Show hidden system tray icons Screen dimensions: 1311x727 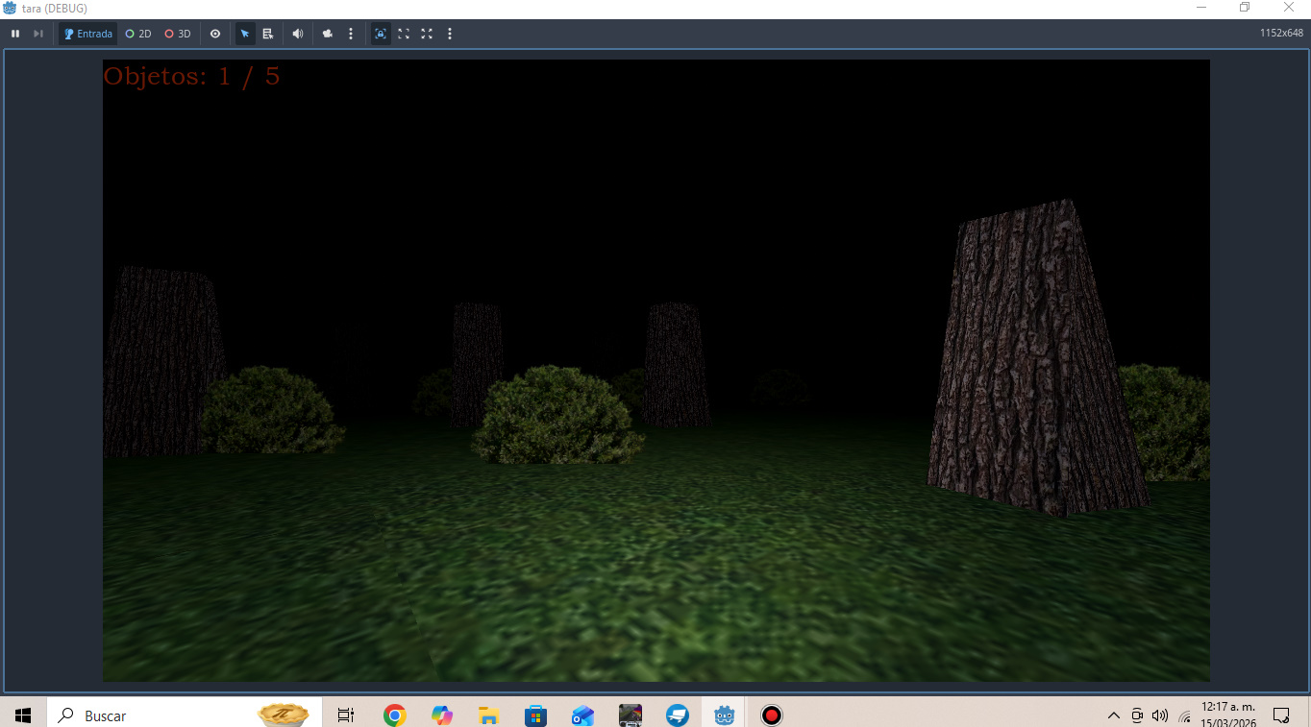1114,715
